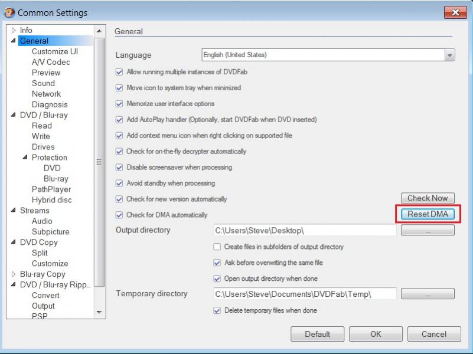
Task: Open Read settings page
Action: 42,126
